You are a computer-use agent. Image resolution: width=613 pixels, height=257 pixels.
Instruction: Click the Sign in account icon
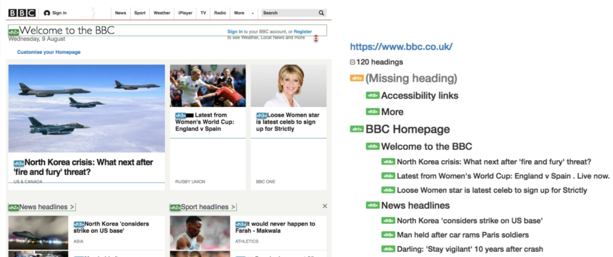tap(47, 13)
